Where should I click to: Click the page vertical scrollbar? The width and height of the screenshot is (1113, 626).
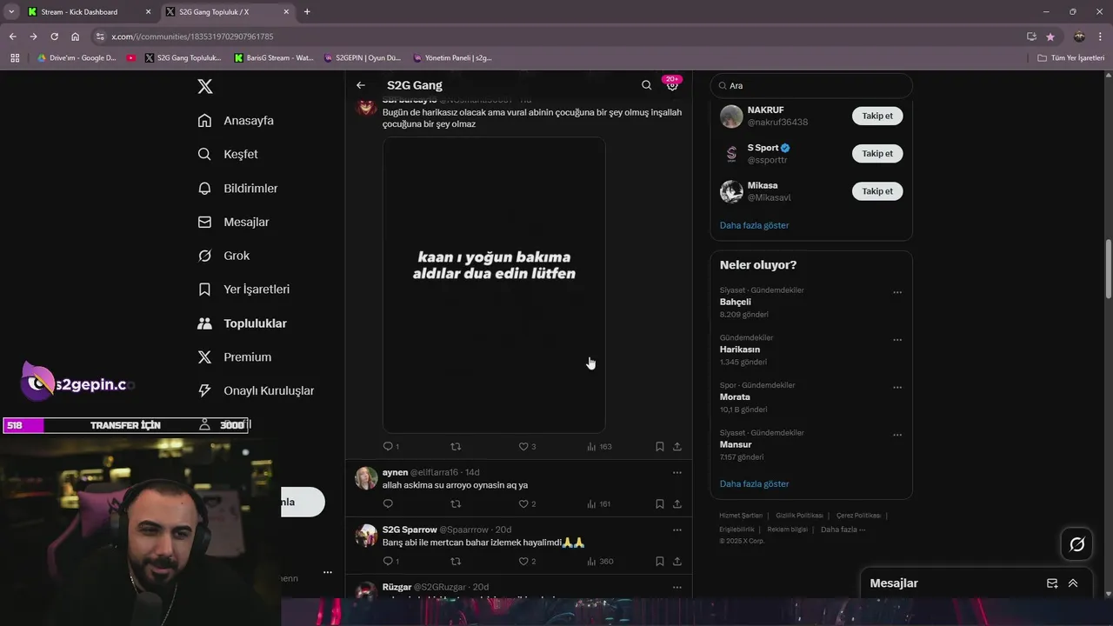click(1108, 270)
